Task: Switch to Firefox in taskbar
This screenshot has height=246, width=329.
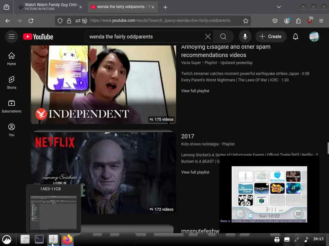Action: point(67,239)
